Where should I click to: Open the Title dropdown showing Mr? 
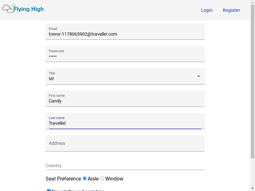pyautogui.click(x=121, y=79)
